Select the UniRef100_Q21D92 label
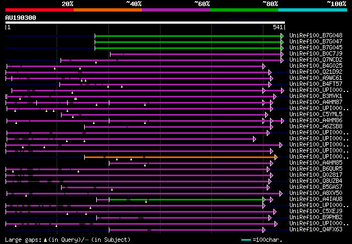 [x=316, y=72]
